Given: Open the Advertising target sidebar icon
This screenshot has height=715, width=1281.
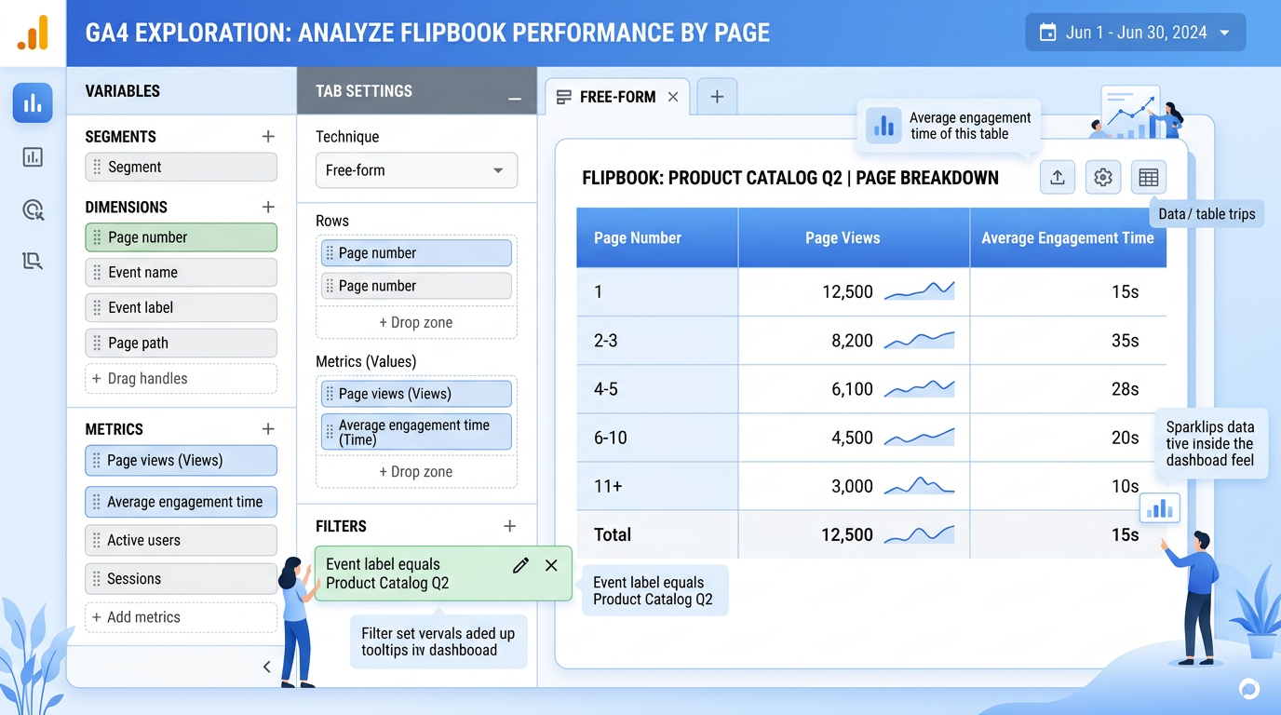Looking at the screenshot, I should (33, 210).
